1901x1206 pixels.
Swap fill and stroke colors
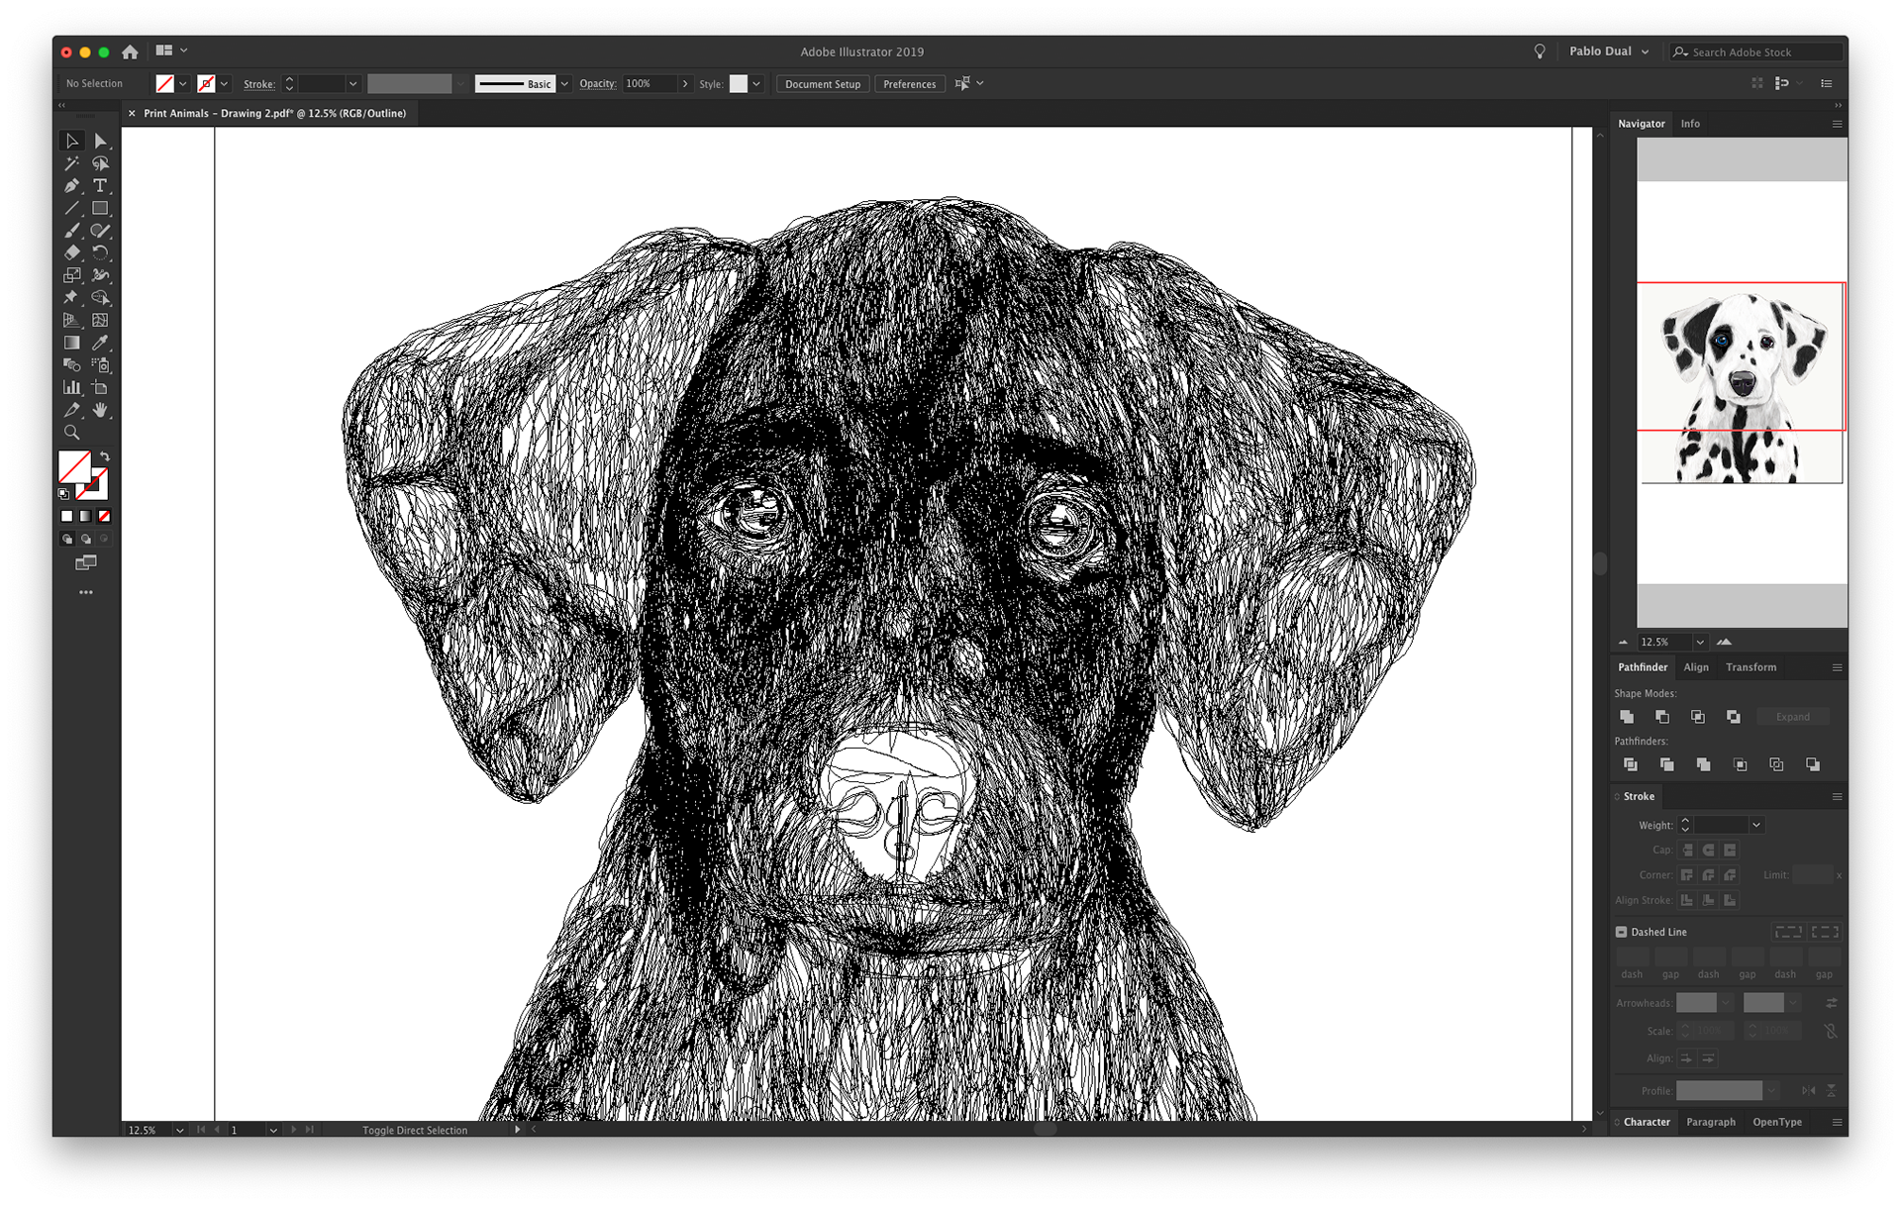[105, 456]
